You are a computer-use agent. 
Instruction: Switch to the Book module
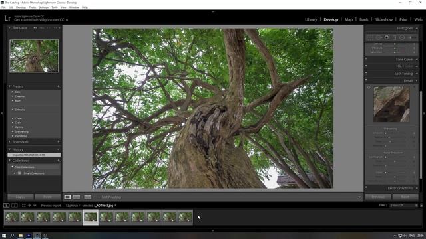[x=364, y=19]
